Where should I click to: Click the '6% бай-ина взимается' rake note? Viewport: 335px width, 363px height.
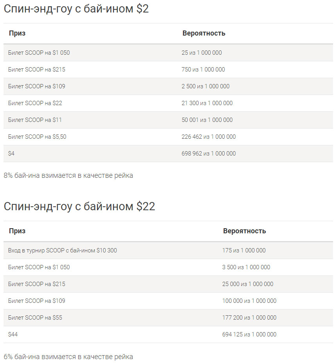click(x=68, y=357)
